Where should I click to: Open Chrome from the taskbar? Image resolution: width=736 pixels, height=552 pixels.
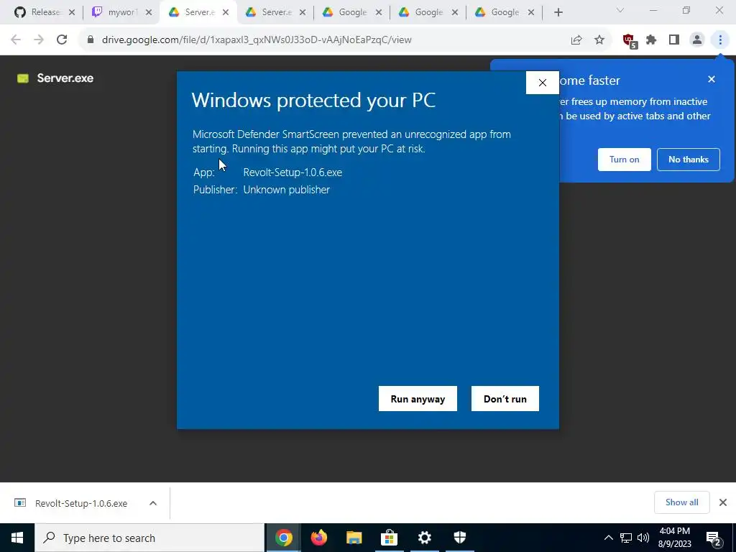283,538
